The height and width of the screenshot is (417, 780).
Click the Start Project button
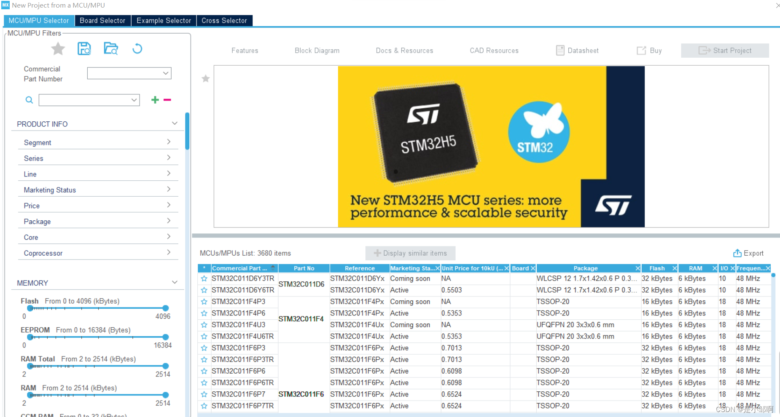coord(725,50)
